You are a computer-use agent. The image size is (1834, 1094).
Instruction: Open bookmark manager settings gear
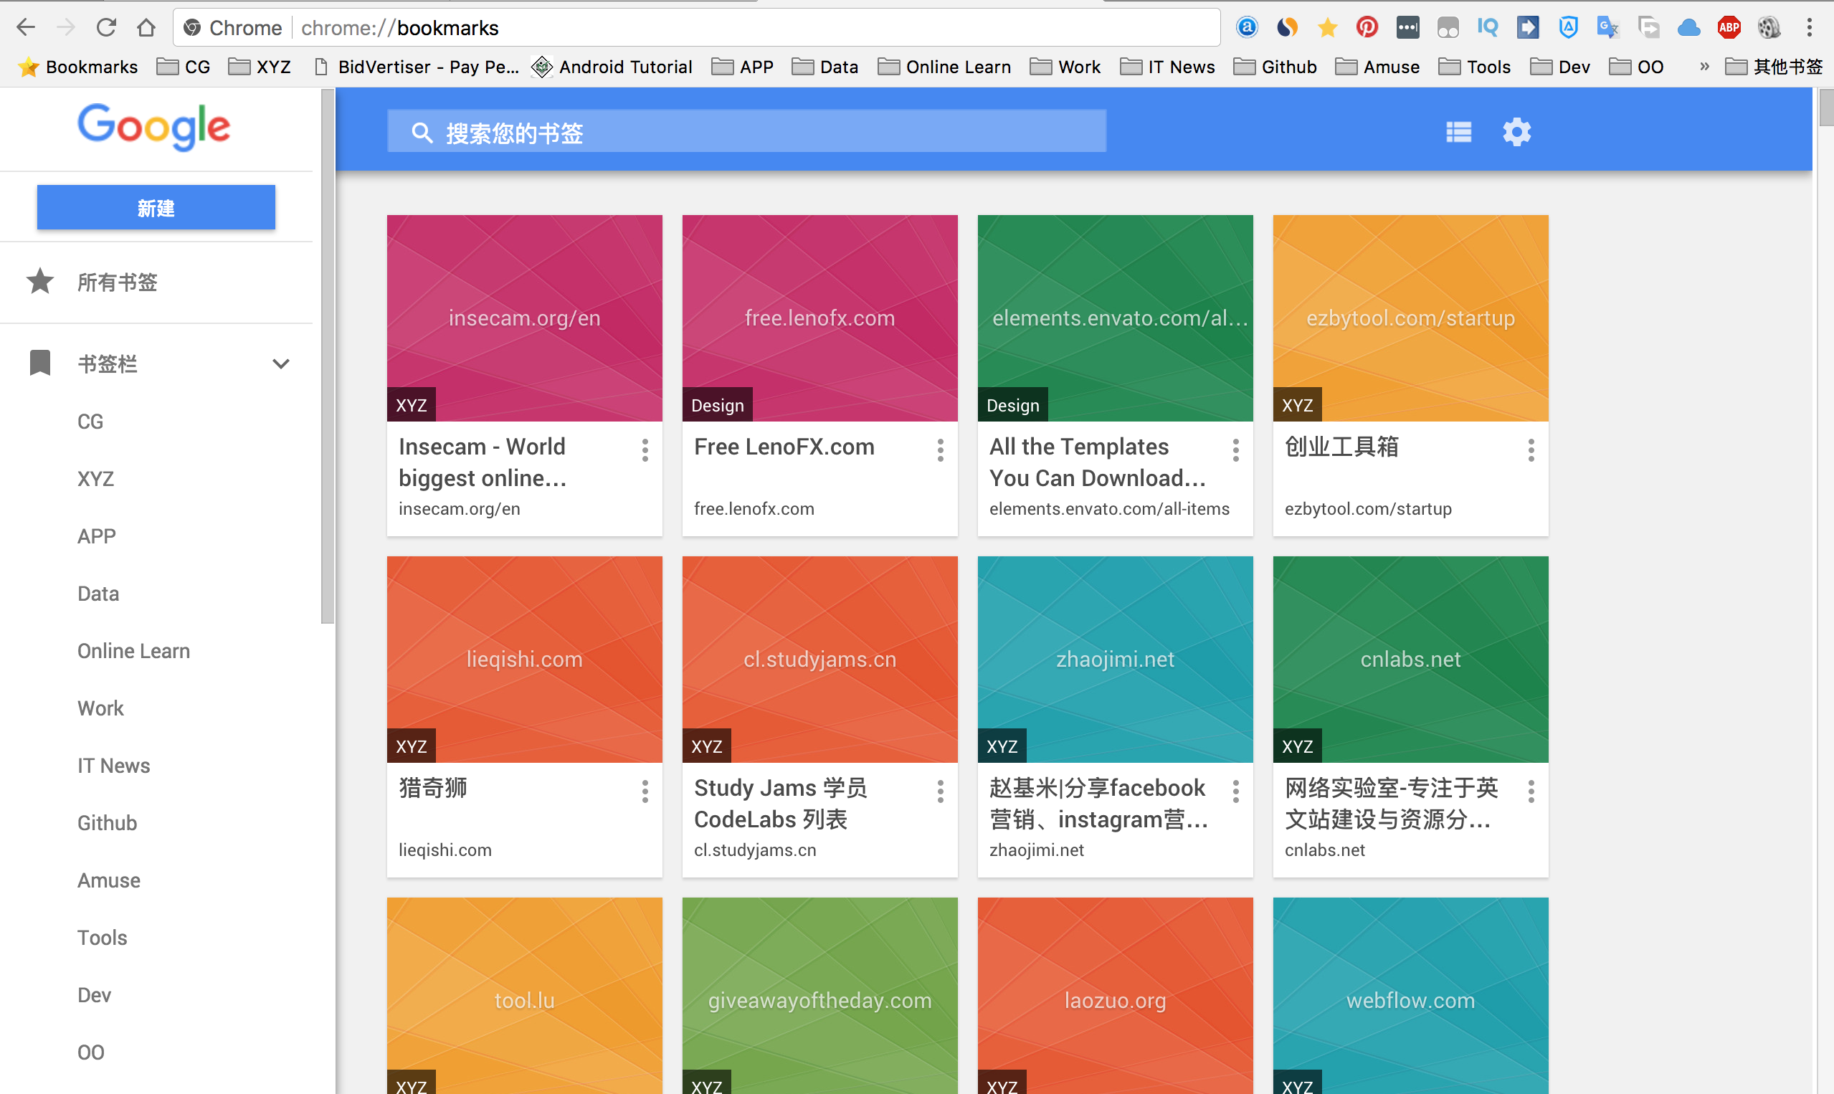[x=1516, y=132]
